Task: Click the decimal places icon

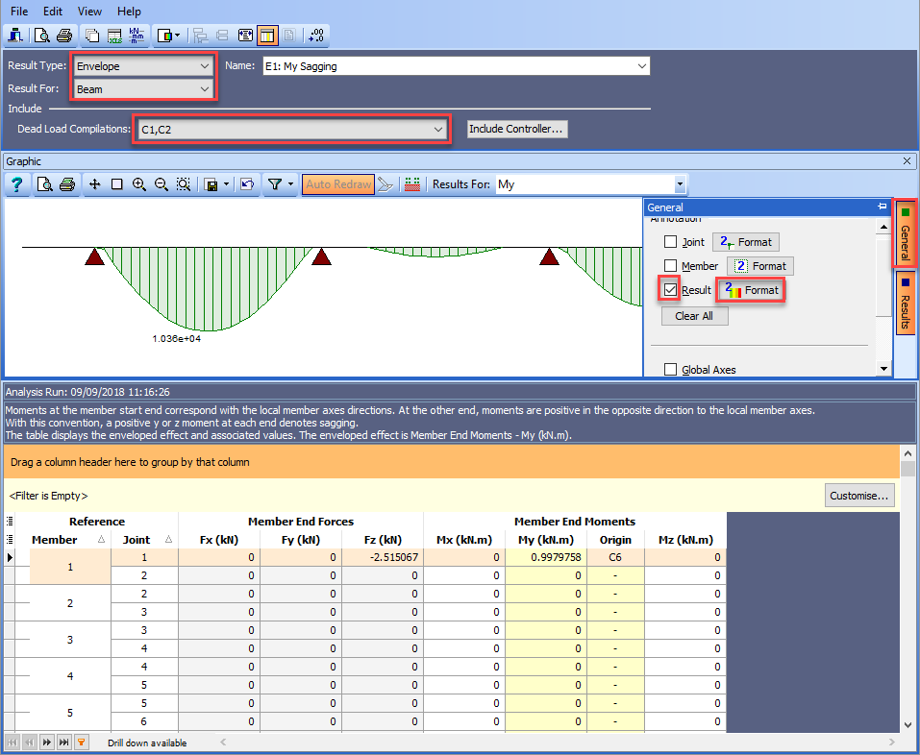Action: pyautogui.click(x=316, y=36)
